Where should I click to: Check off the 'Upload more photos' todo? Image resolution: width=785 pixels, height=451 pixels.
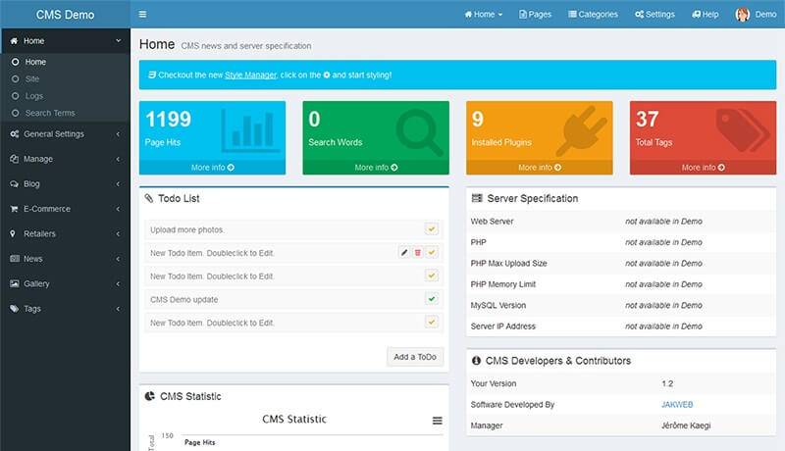tap(431, 229)
